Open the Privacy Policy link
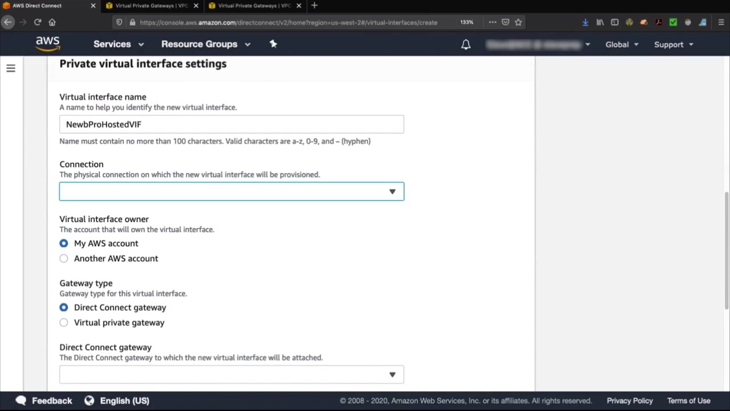730x411 pixels. 630,401
